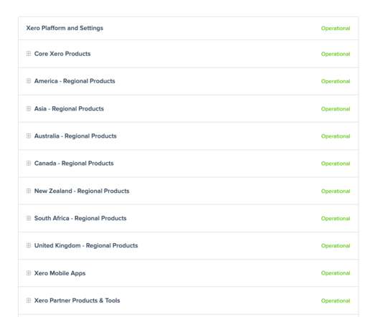Screen dimensions: 380x317
Task: Open the Xero Mobile Apps component name
Action: point(60,273)
